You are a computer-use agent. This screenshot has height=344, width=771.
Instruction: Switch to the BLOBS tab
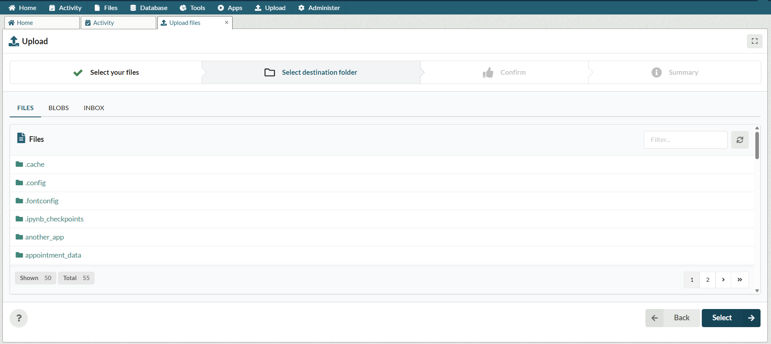point(59,108)
